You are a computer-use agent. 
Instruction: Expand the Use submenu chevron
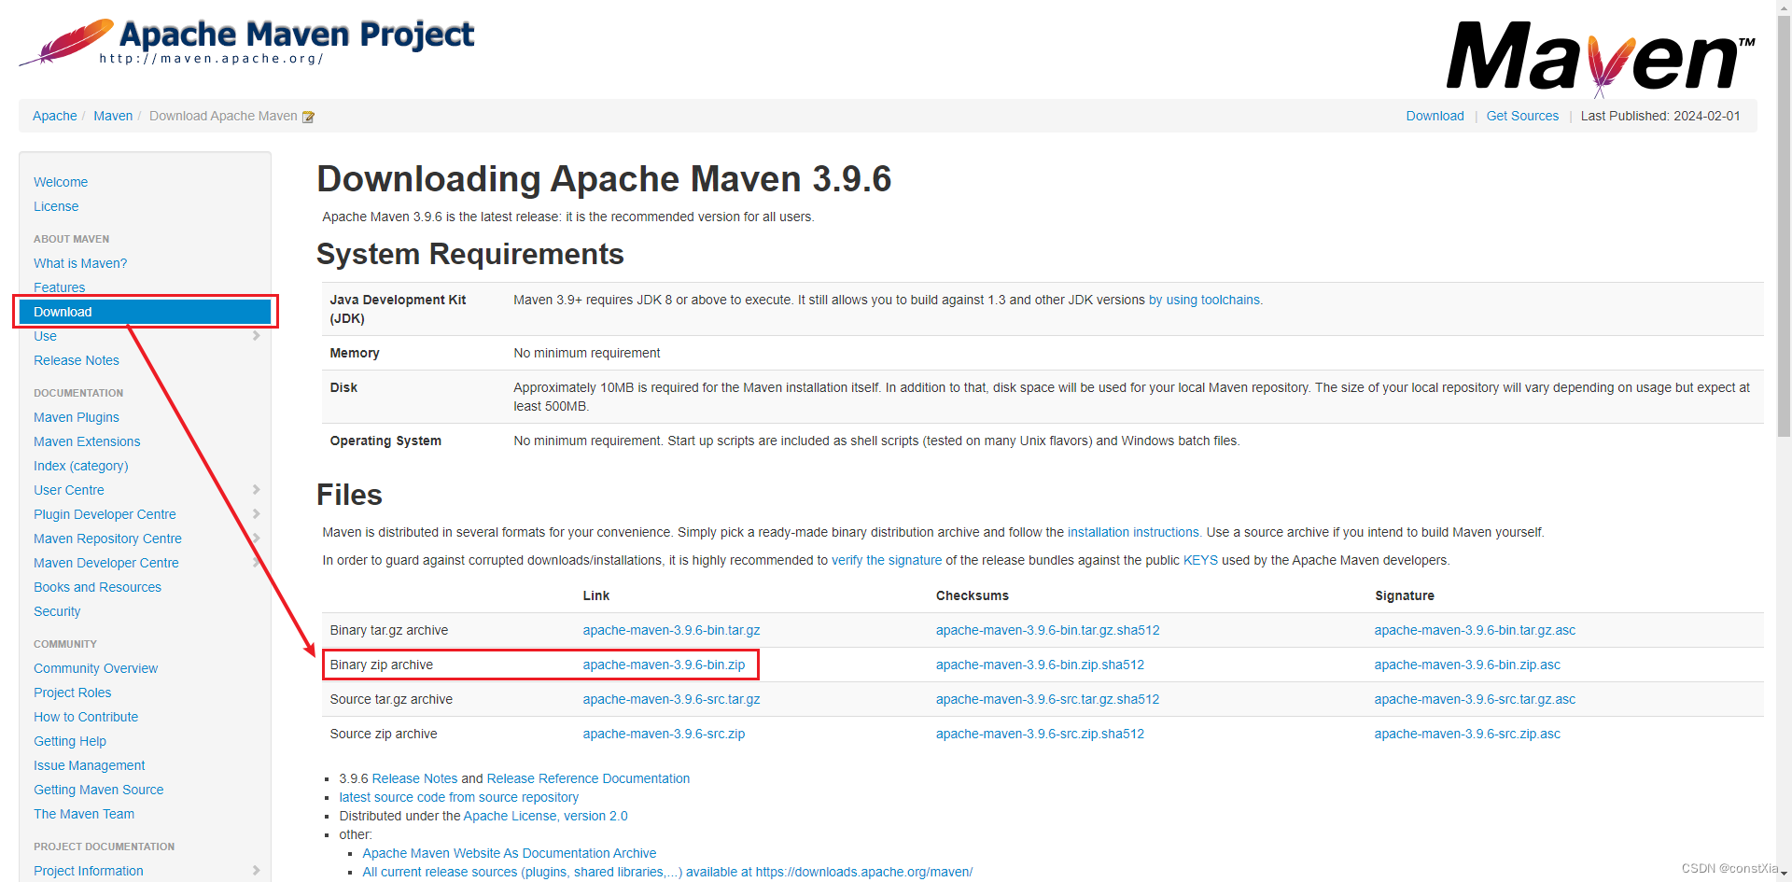[x=256, y=336]
